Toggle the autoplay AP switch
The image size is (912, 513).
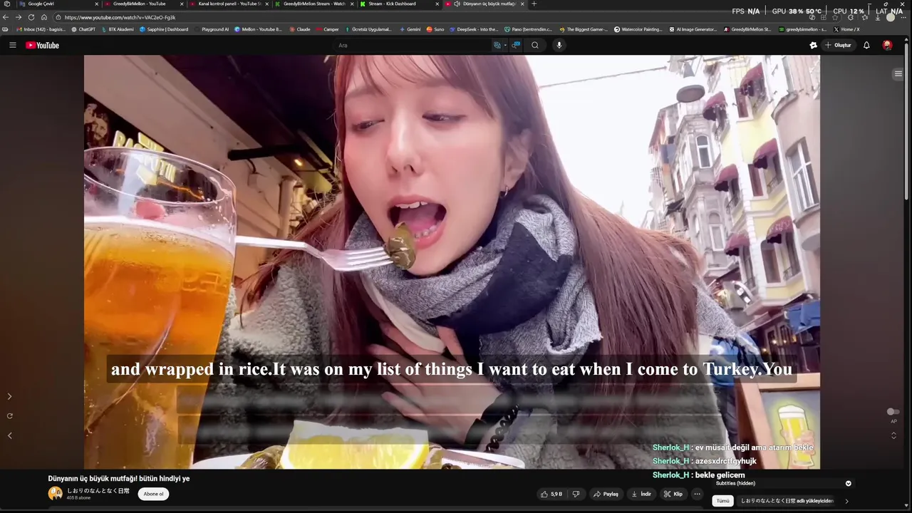[x=892, y=412]
